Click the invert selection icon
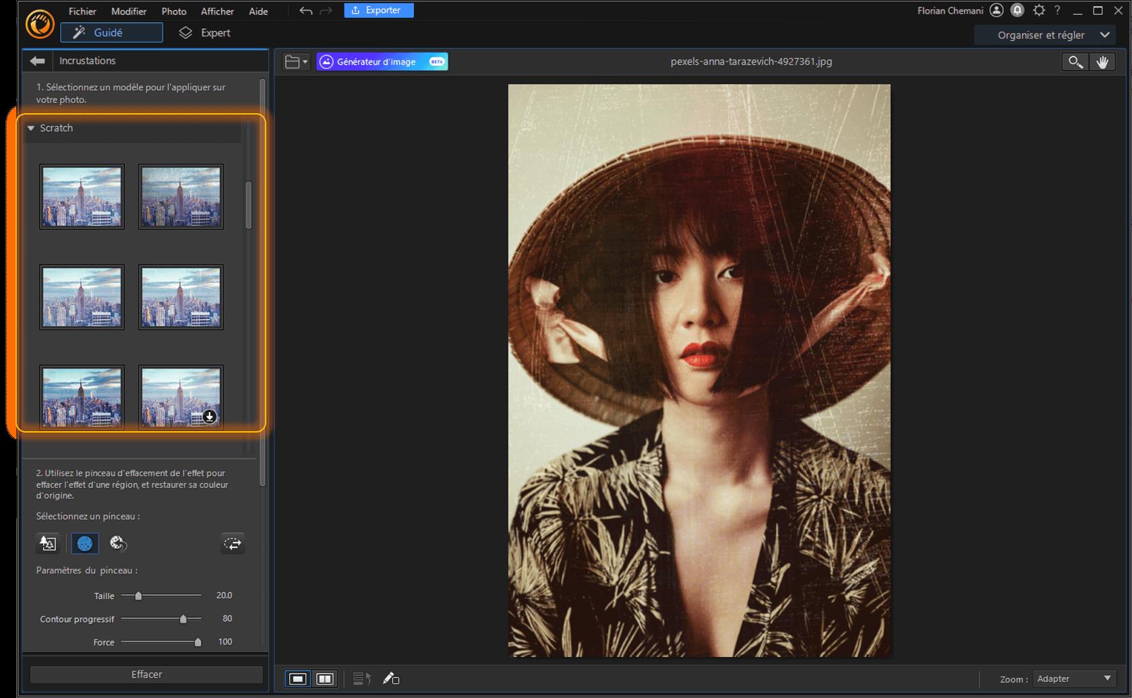The width and height of the screenshot is (1132, 698). [233, 544]
